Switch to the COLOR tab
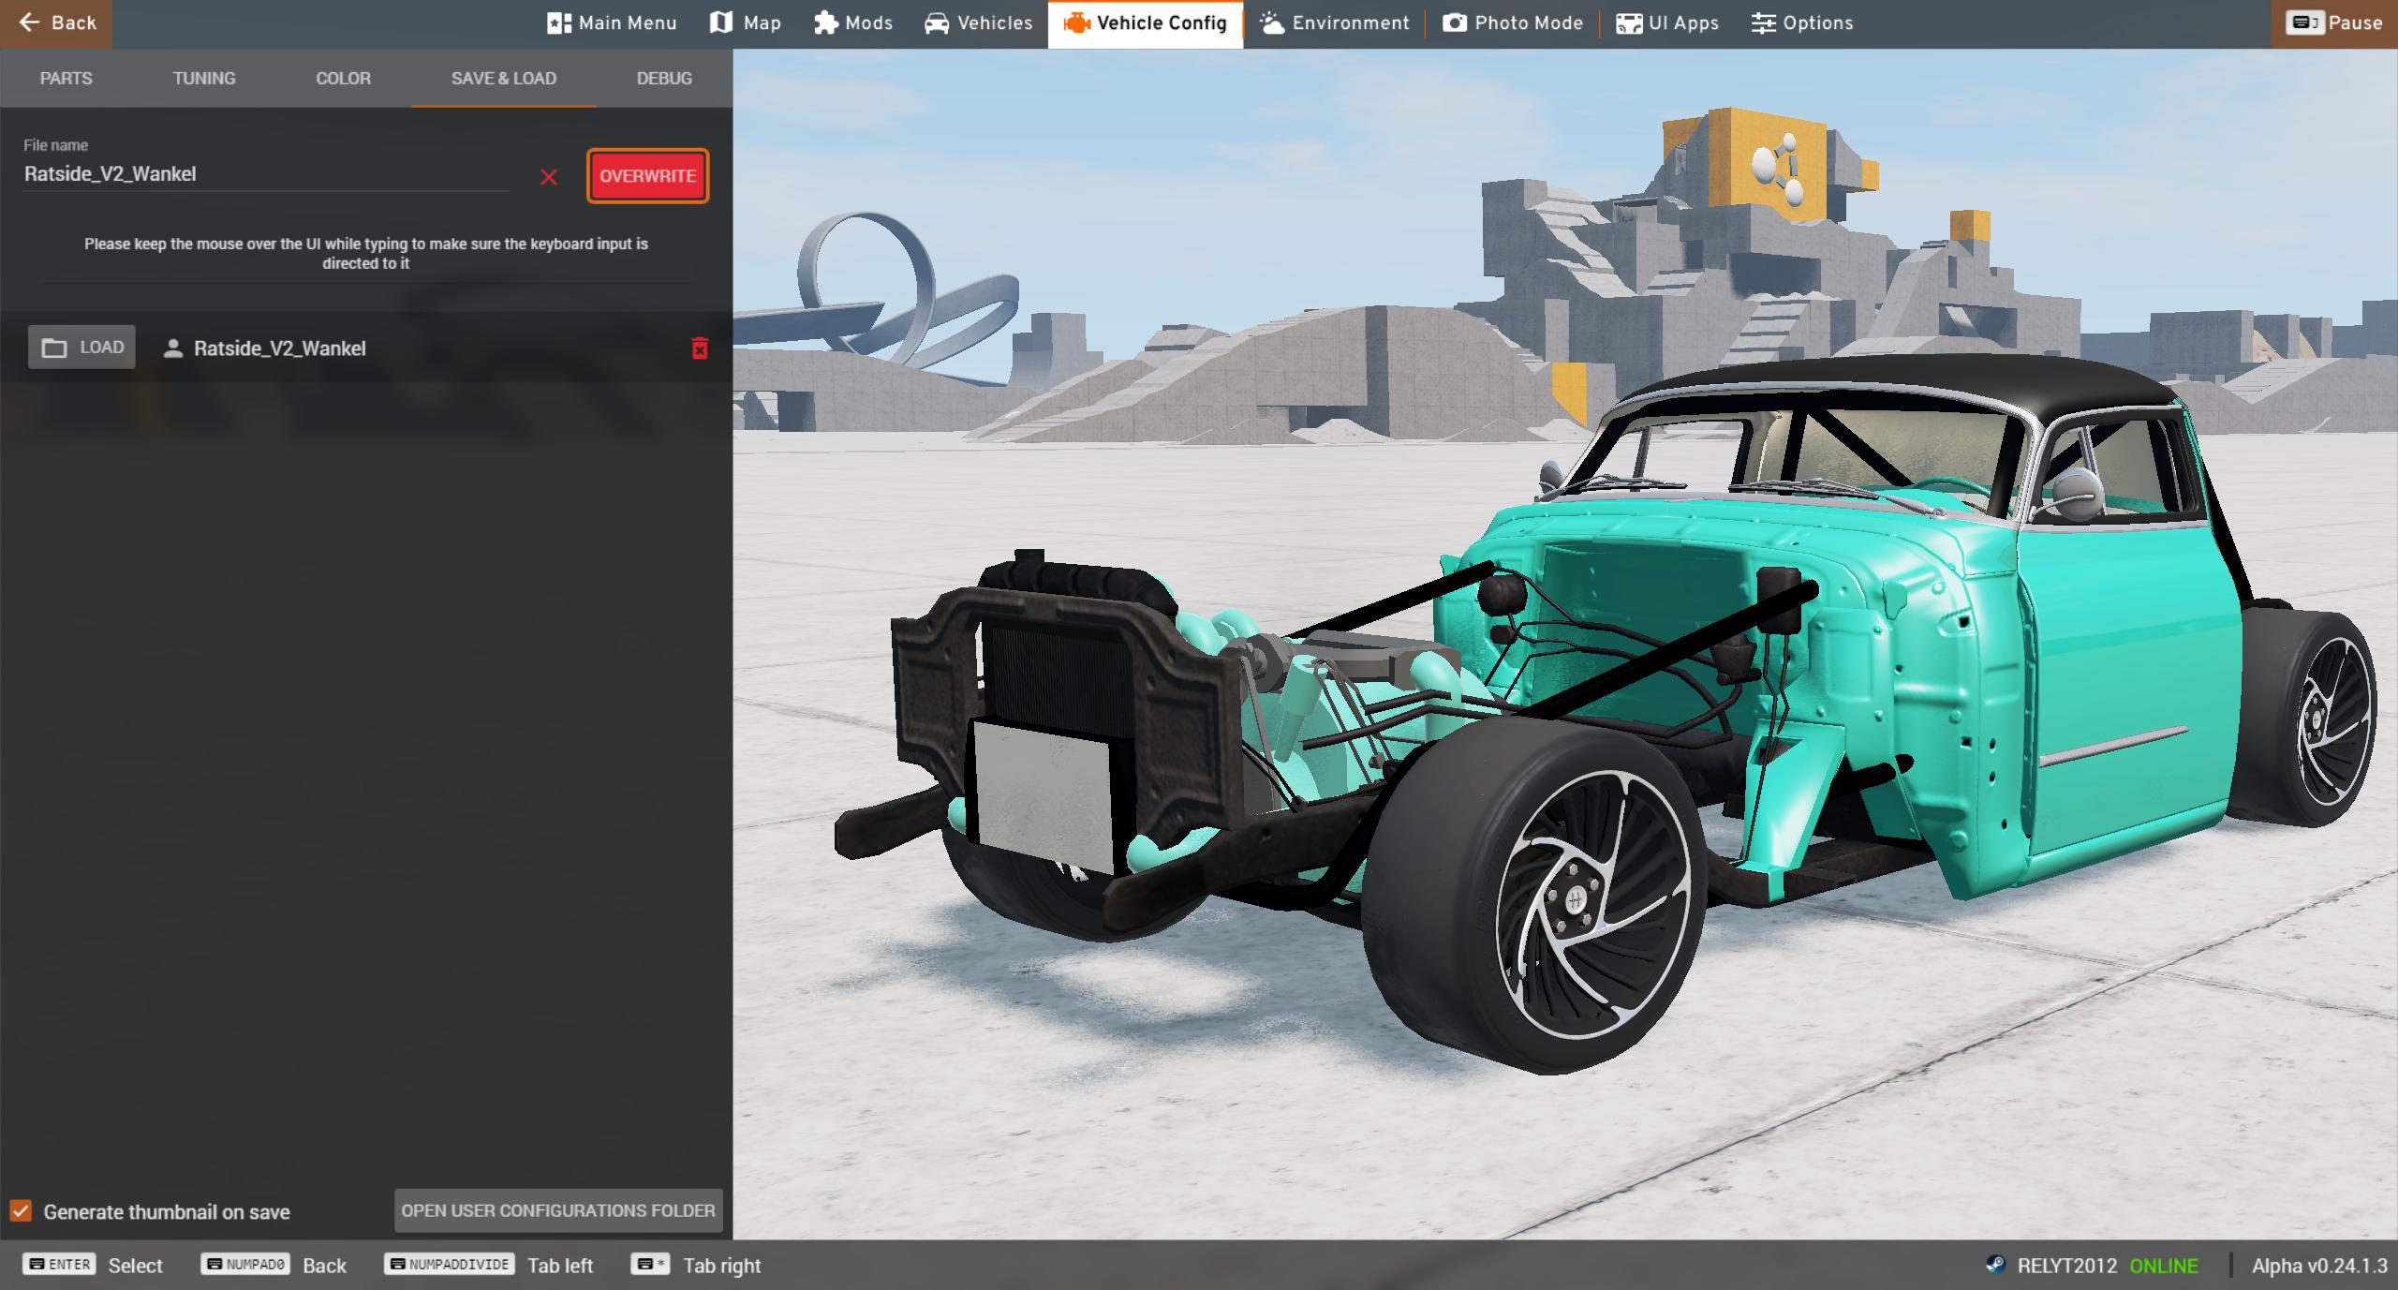 point(343,79)
